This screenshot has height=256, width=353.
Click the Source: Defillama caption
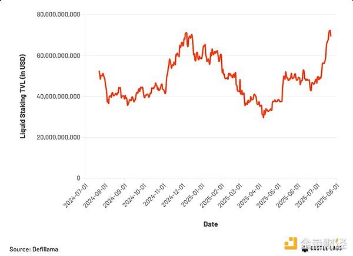click(x=34, y=250)
